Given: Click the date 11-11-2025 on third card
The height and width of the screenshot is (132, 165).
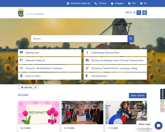Looking at the screenshot, I should 113,128.
